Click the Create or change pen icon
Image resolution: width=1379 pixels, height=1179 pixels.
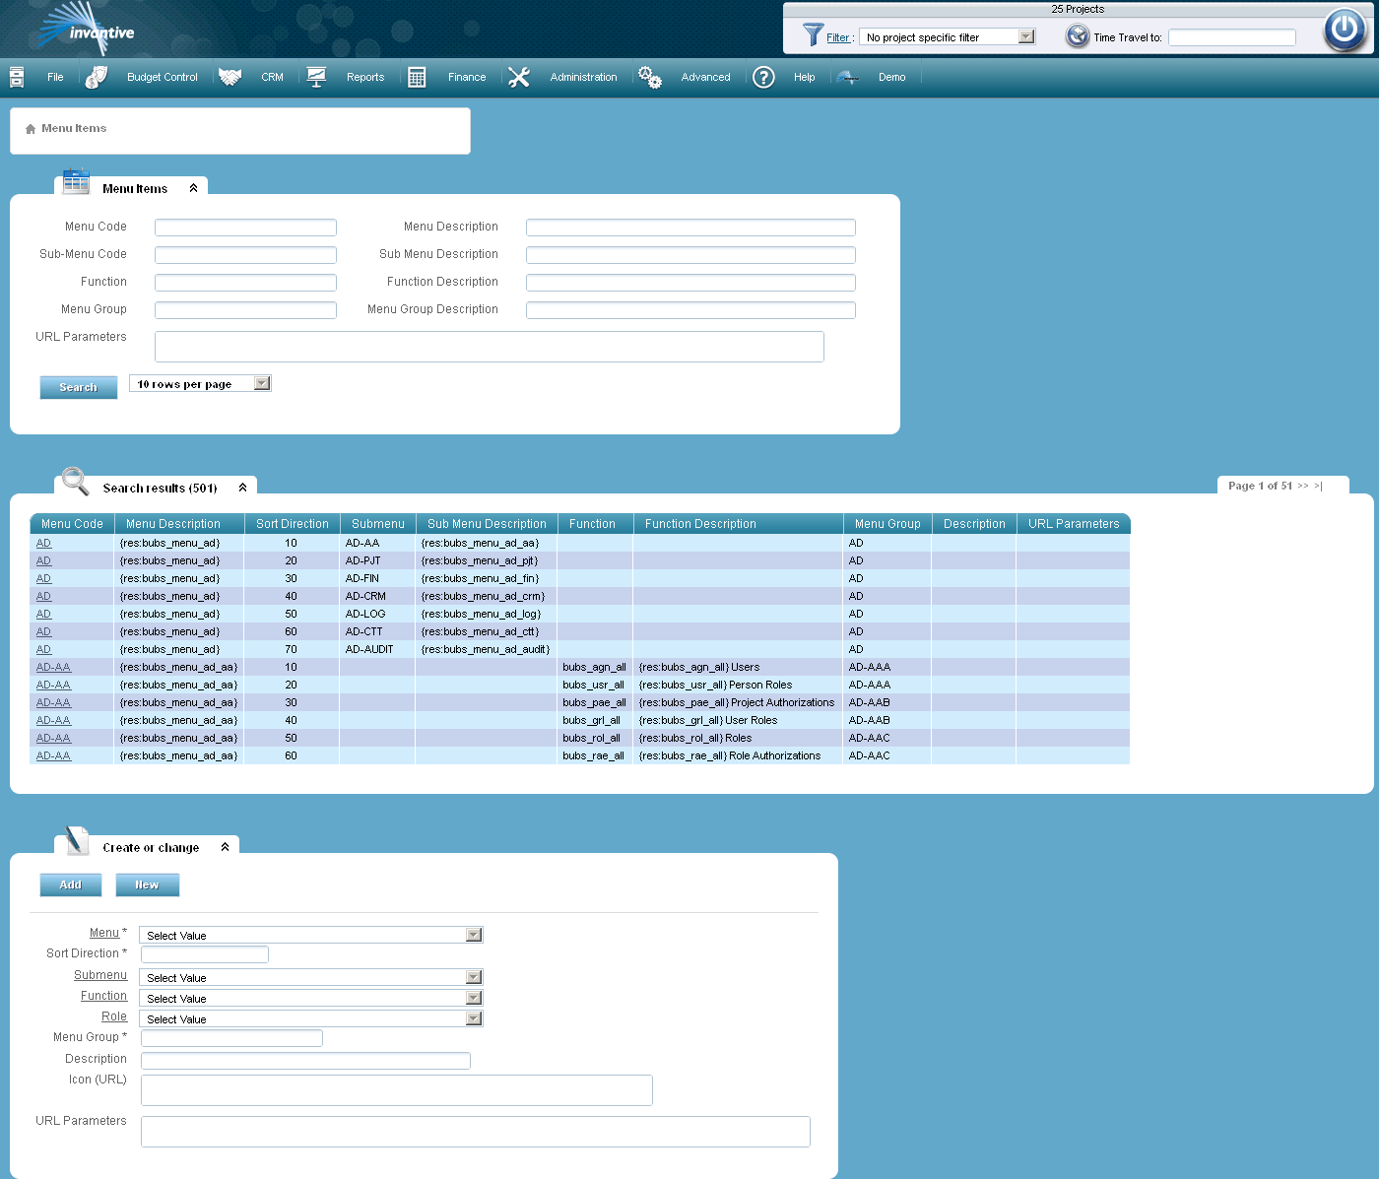tap(76, 840)
